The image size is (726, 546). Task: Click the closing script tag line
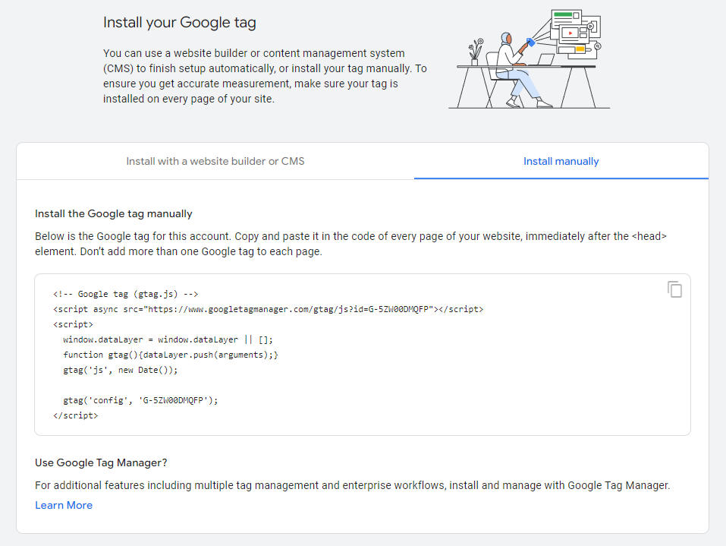(x=75, y=415)
